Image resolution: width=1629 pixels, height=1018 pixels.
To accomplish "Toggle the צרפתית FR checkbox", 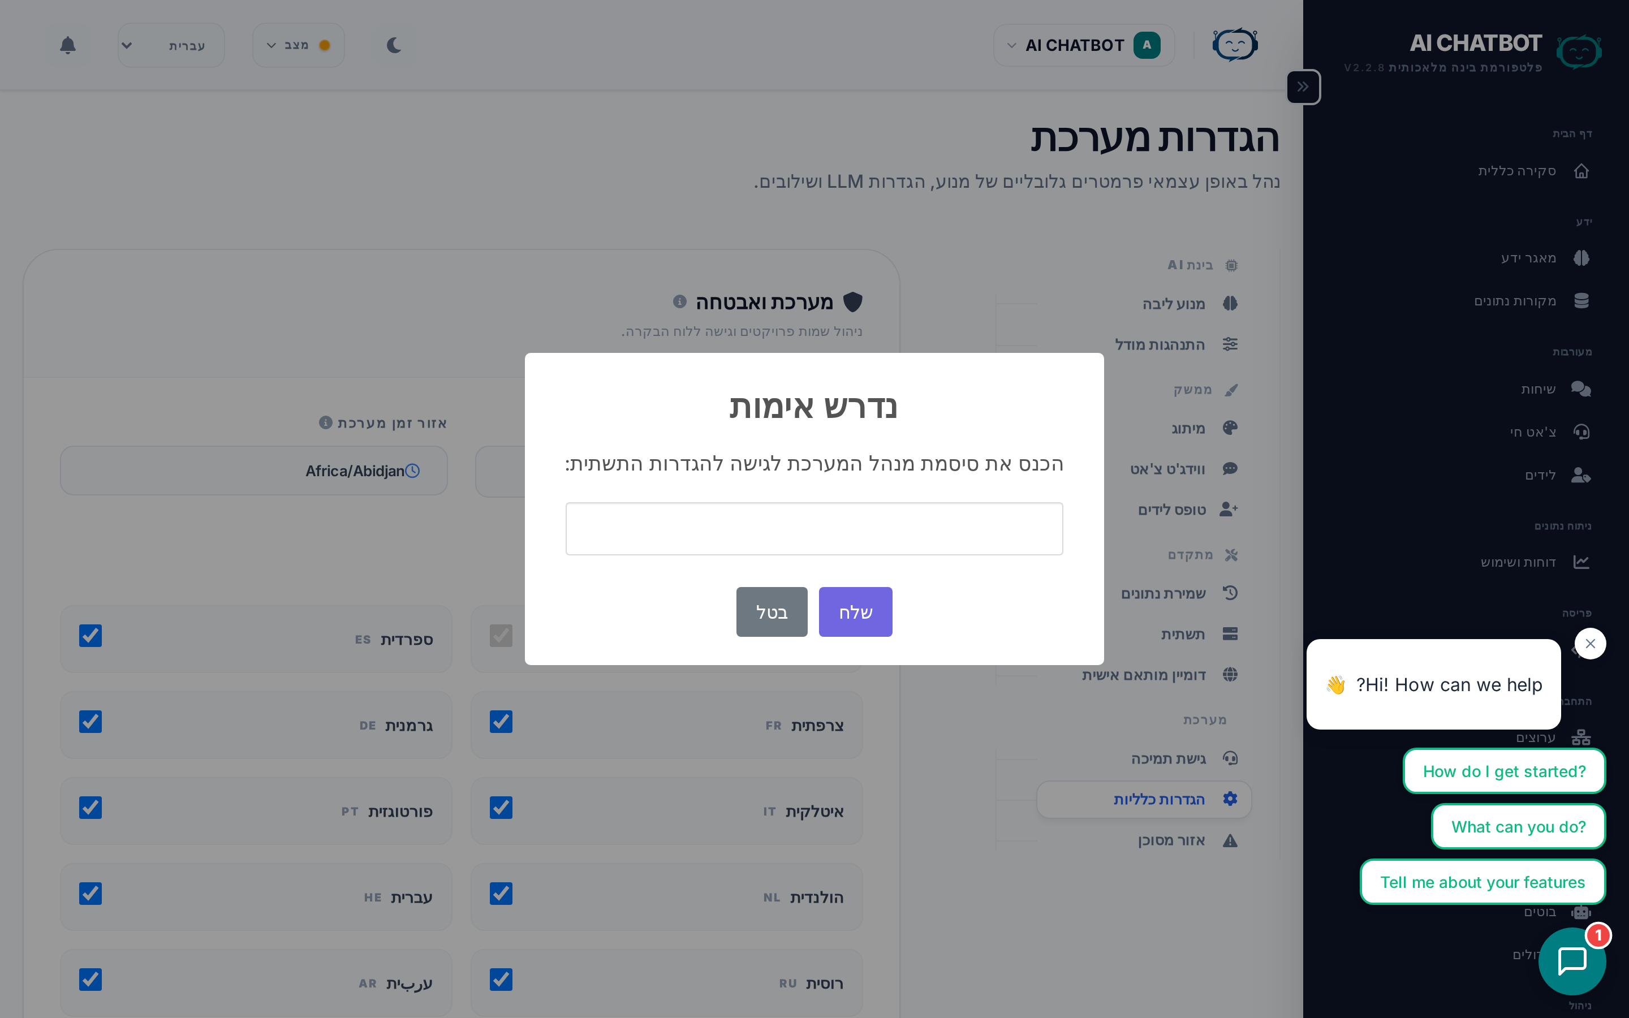I will click(501, 722).
